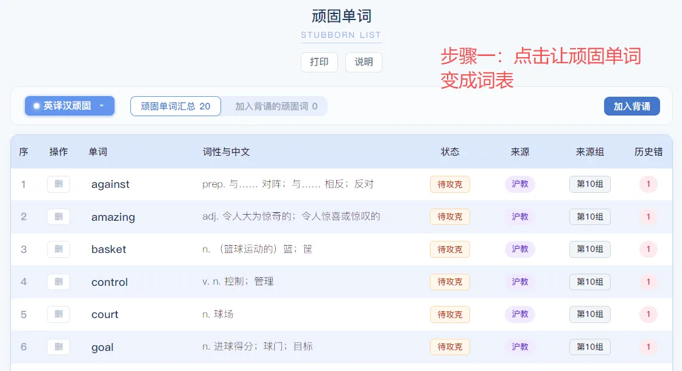Screen dimensions: 682x371
Task: Click 沪教 source tag for basket
Action: point(520,249)
